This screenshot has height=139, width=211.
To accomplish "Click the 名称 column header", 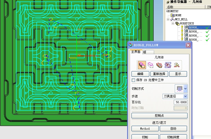I will (185, 7).
